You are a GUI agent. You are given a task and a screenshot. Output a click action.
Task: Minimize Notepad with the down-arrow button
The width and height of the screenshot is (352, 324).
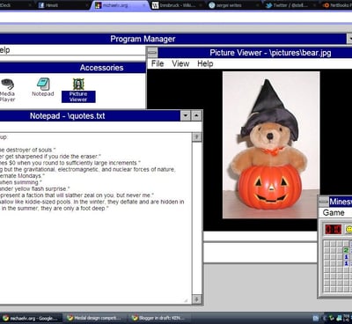186,115
